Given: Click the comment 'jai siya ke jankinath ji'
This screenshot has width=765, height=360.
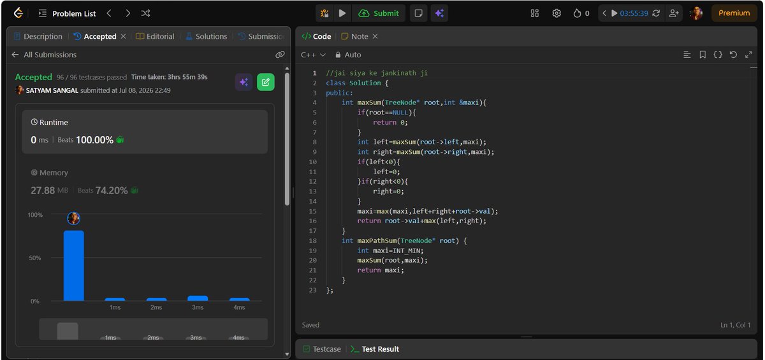Looking at the screenshot, I should coord(377,73).
